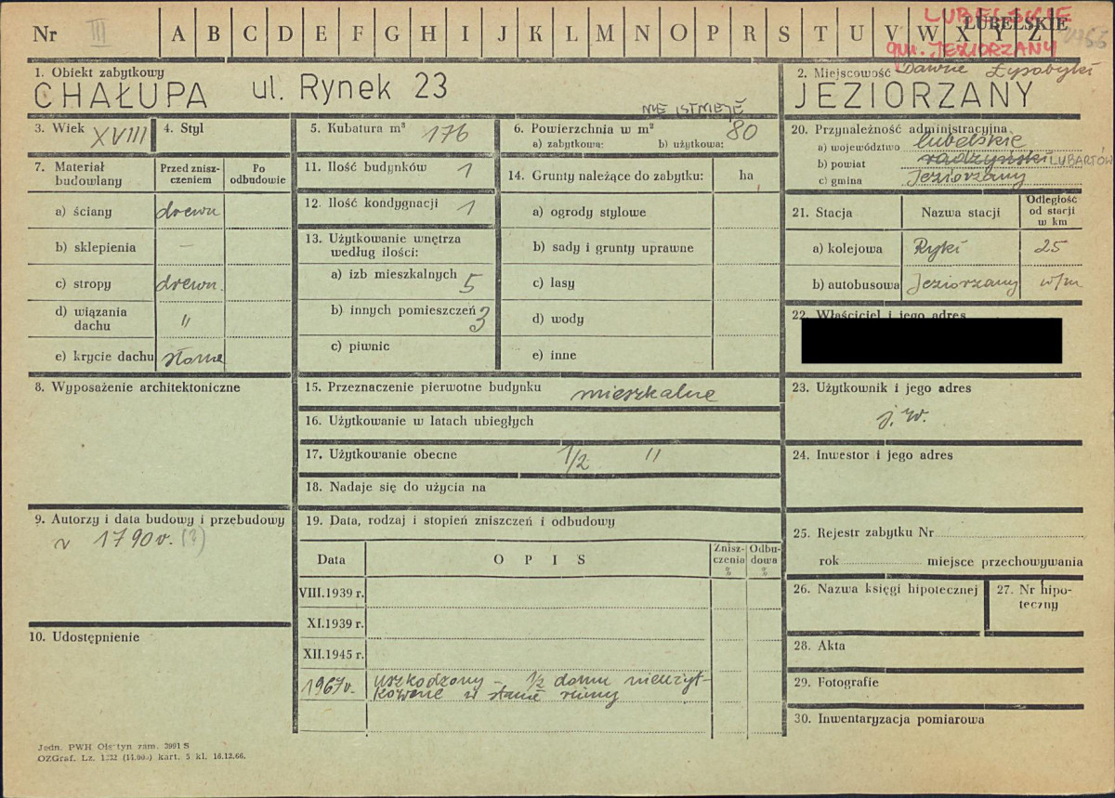The width and height of the screenshot is (1115, 798).
Task: Click the '29. Fotografie' label
Action: (x=834, y=682)
